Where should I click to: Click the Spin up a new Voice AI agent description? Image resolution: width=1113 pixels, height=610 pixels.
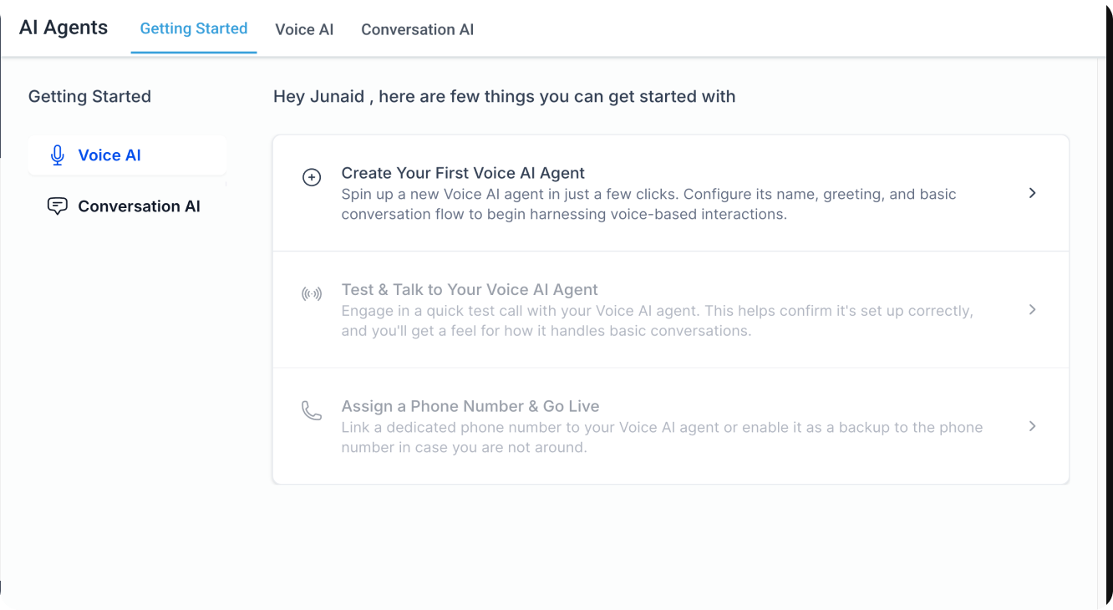[x=649, y=204]
